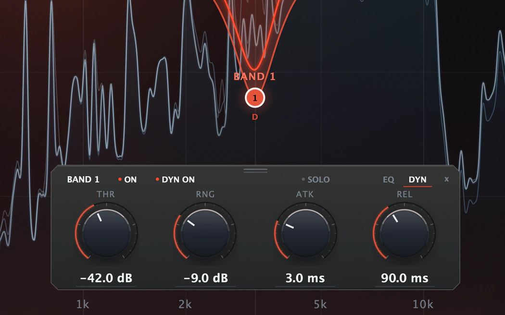The width and height of the screenshot is (505, 315).
Task: Click the REL release knob
Action: (404, 233)
